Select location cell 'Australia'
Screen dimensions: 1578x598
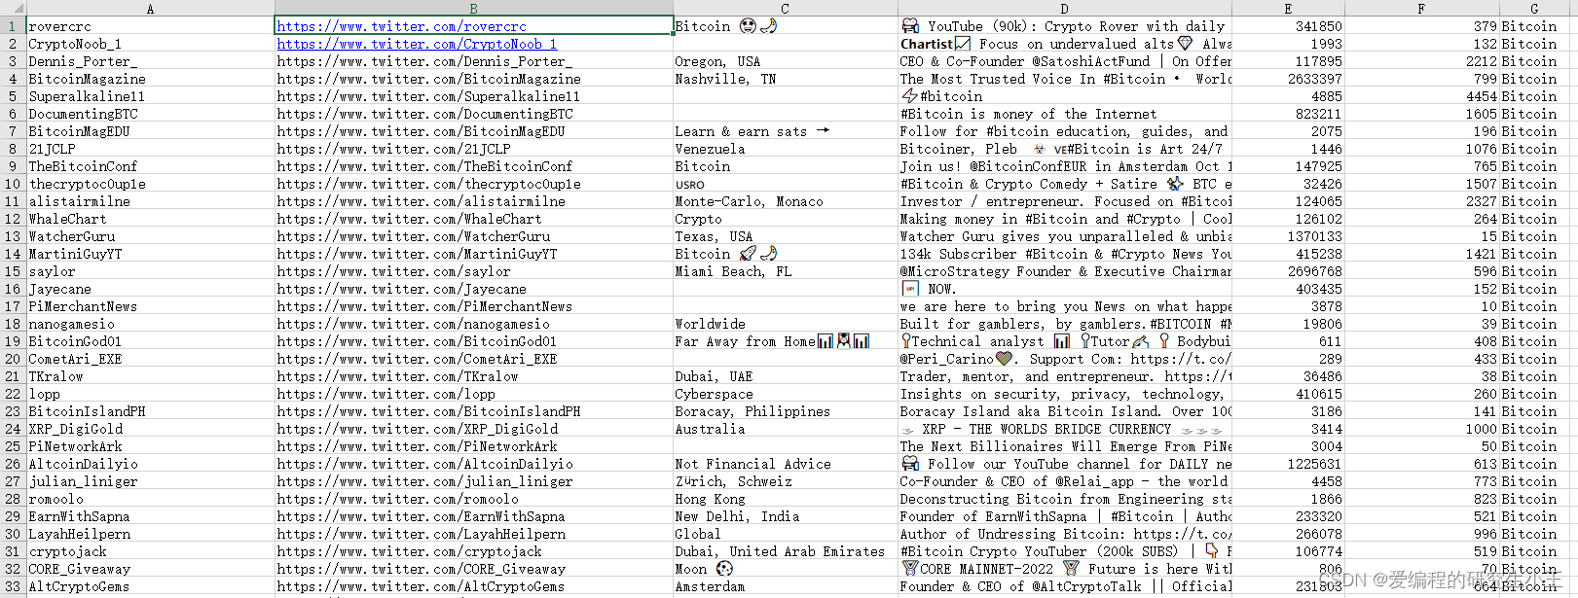785,429
